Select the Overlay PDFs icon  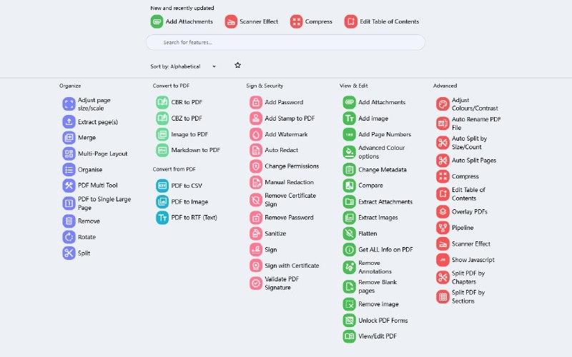click(x=443, y=212)
